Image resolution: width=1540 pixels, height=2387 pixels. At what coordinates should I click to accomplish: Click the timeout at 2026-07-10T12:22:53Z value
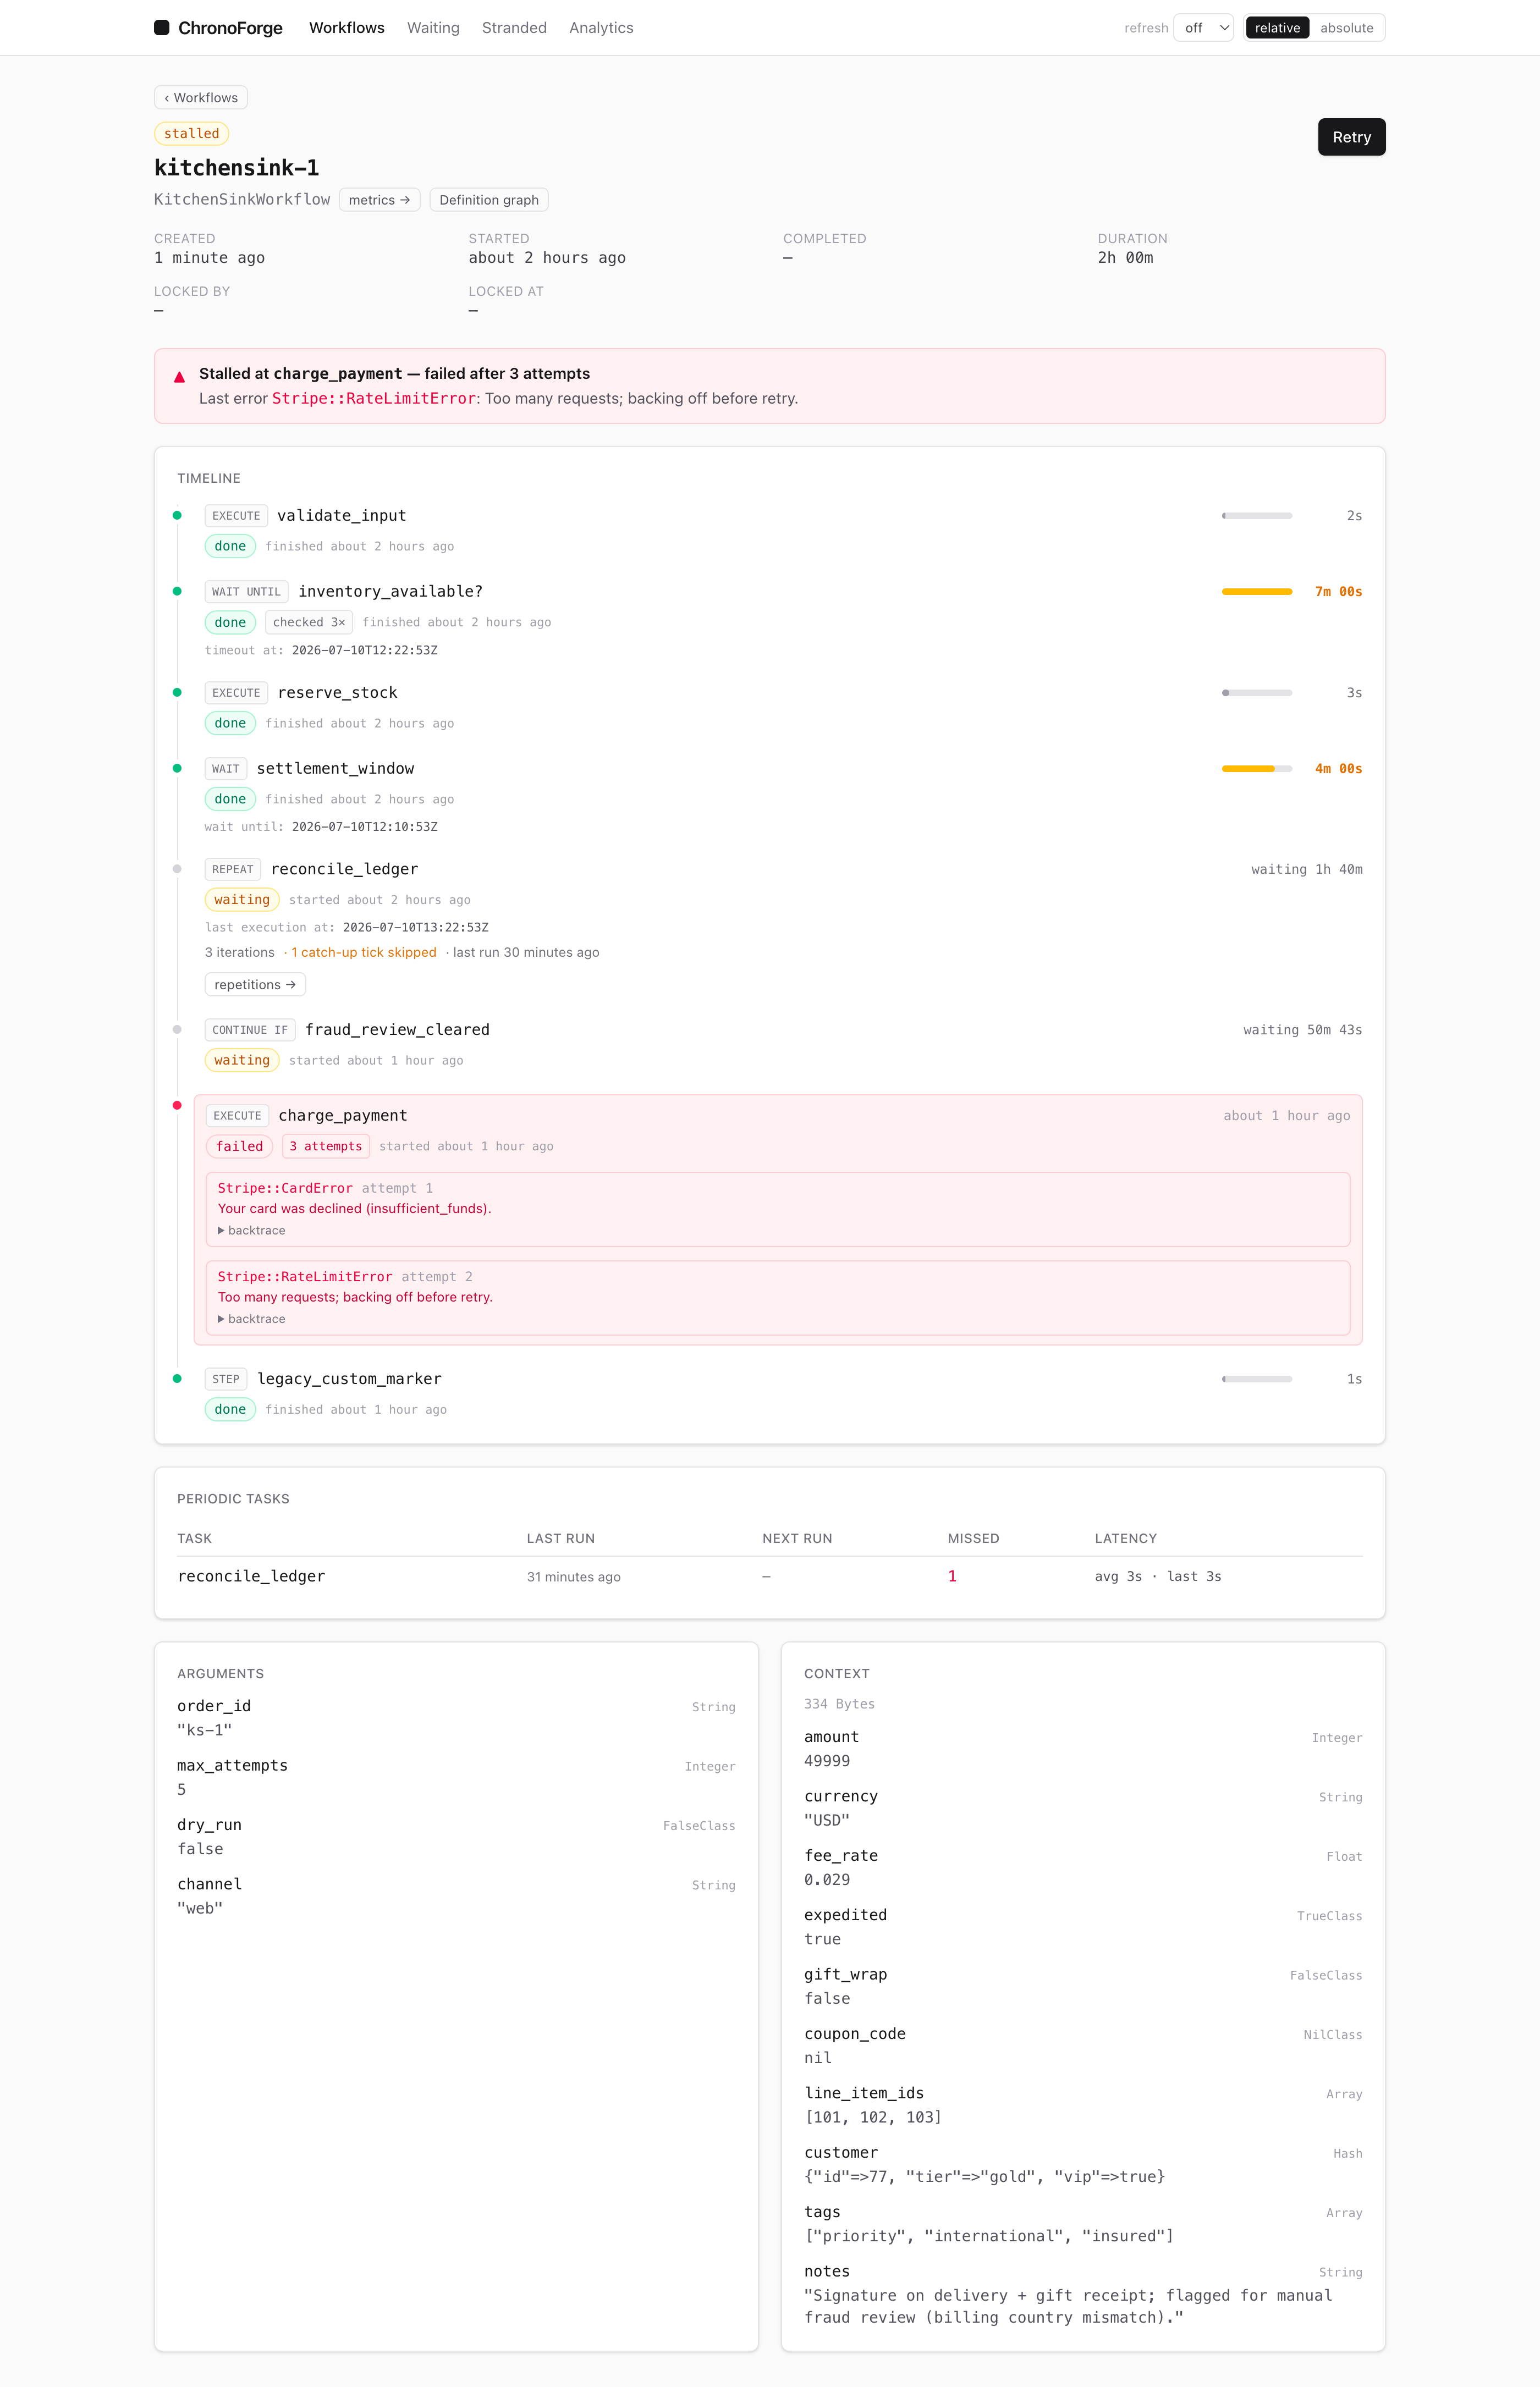(364, 651)
